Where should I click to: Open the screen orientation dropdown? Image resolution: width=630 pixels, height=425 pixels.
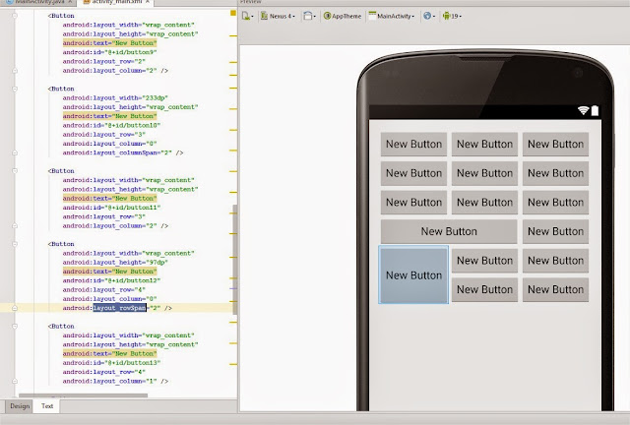tap(309, 16)
